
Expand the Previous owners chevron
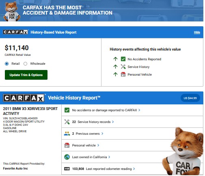(x=102, y=134)
